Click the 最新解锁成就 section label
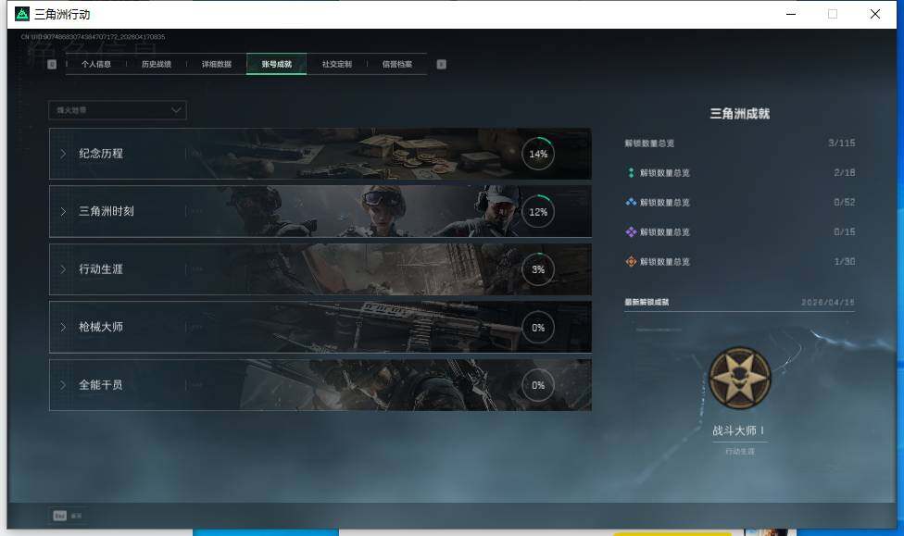Screen dimensions: 904x536 647,302
